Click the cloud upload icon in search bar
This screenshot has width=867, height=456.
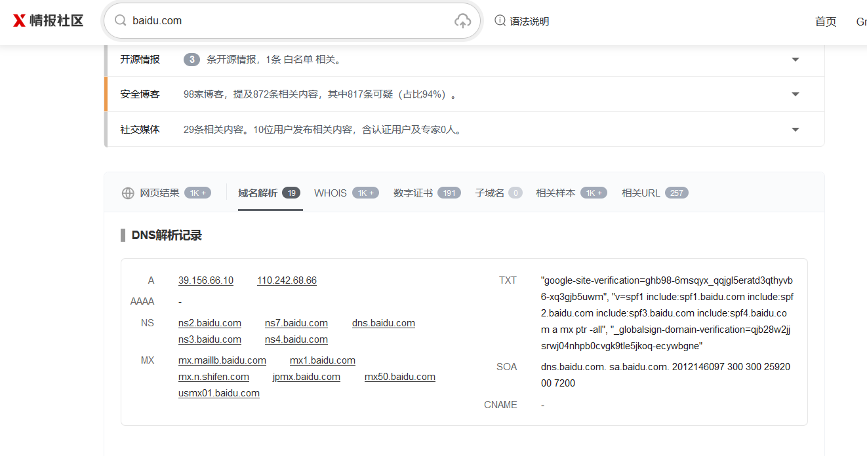[x=462, y=21]
